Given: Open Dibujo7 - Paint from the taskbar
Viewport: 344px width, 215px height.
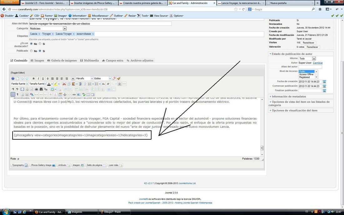Looking at the screenshot, I should click(x=114, y=212).
